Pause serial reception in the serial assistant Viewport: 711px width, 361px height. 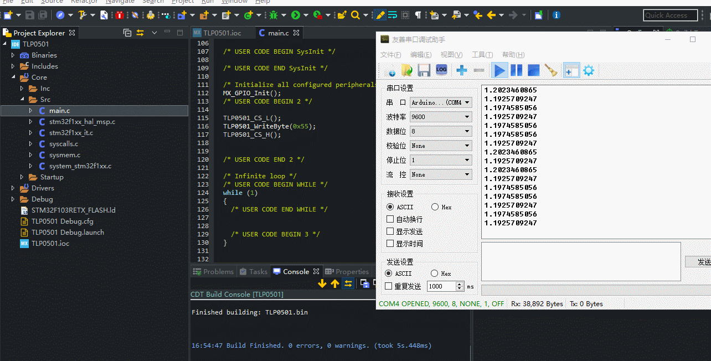(x=517, y=70)
